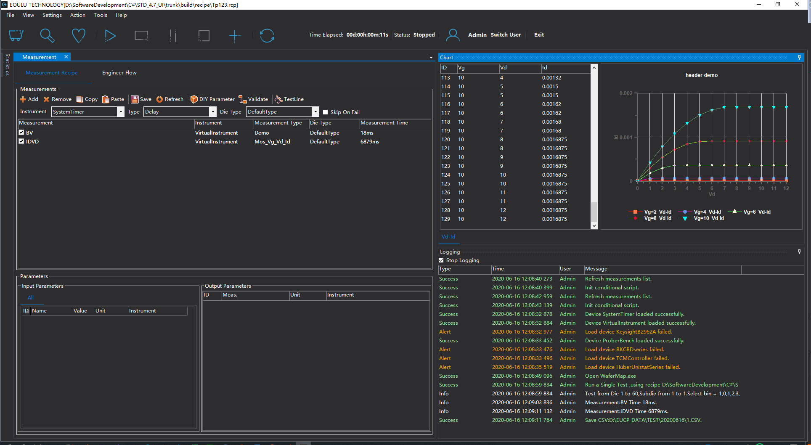Click the magnifier search icon in toolbar
Image resolution: width=811 pixels, height=445 pixels.
click(47, 36)
